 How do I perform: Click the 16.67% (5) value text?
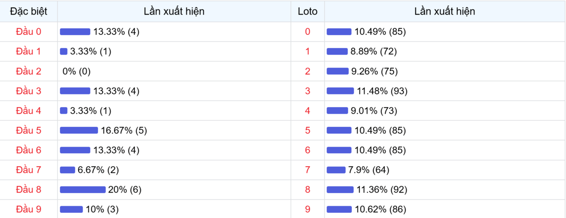pos(124,131)
